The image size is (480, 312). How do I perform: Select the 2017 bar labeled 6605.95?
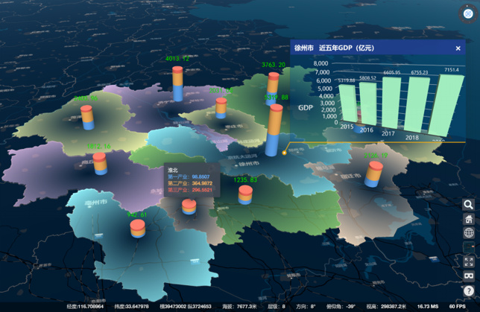[x=391, y=103]
